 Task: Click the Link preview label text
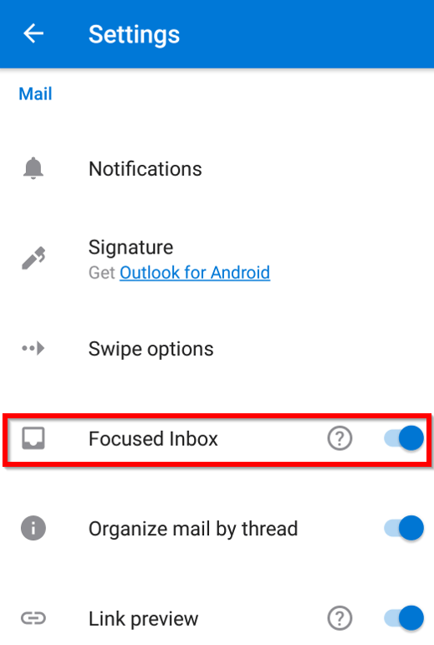(x=144, y=619)
